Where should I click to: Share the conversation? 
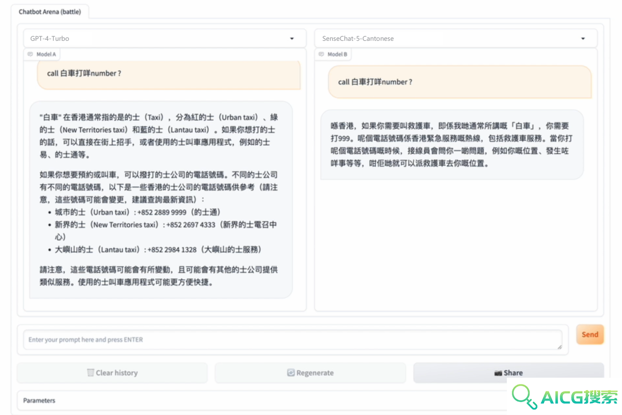coord(509,372)
